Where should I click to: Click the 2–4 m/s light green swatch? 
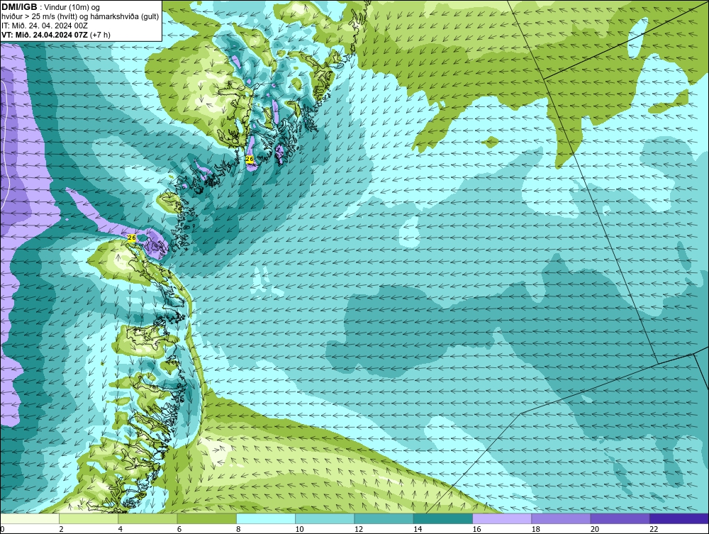pos(89,518)
